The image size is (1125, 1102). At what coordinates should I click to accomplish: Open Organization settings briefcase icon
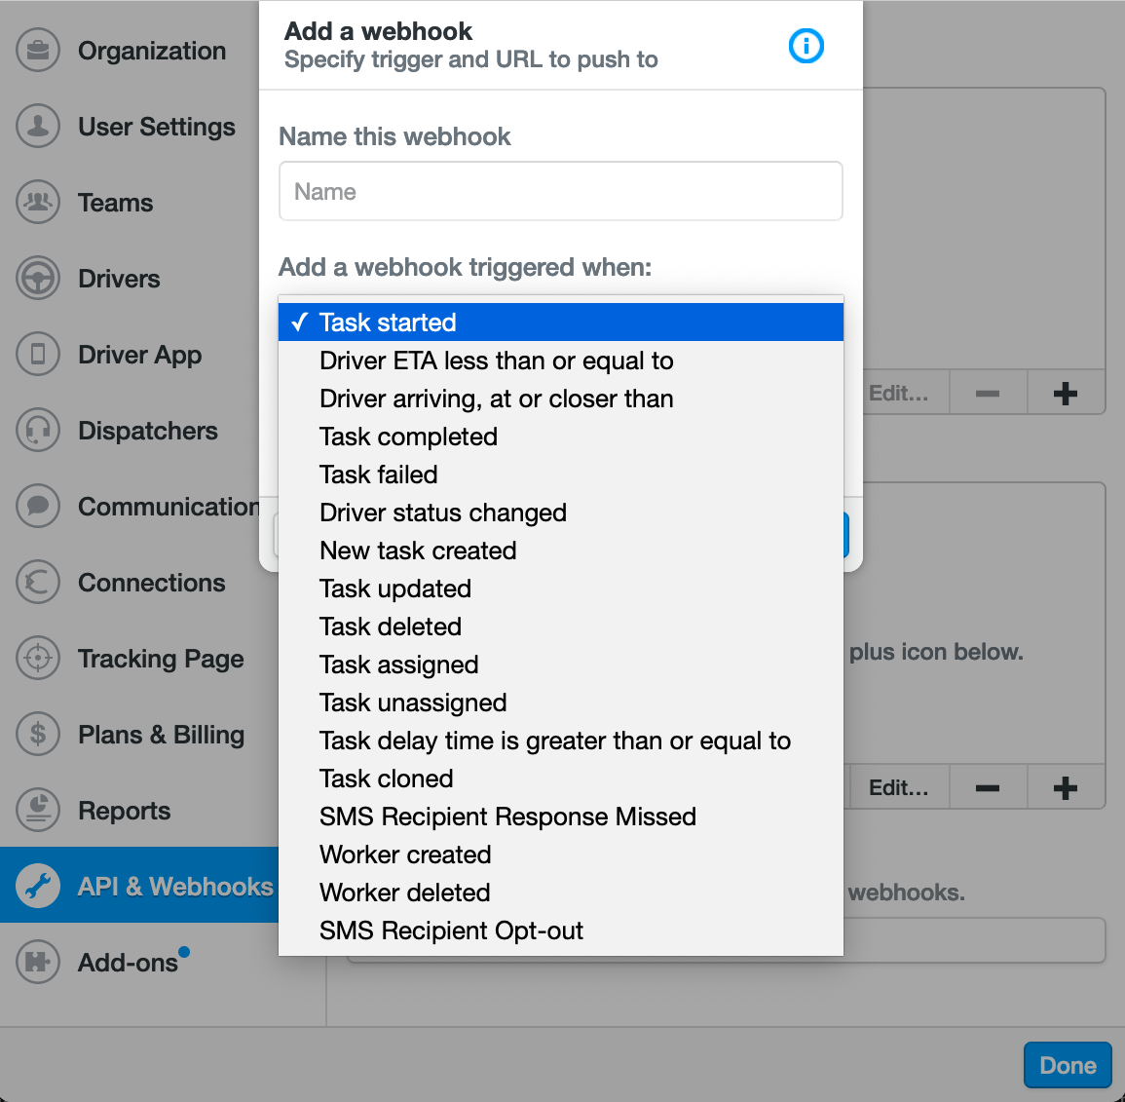(38, 51)
